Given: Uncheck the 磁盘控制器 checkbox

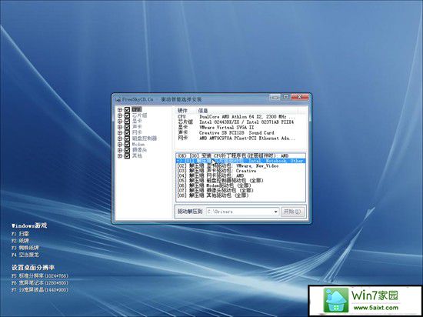Looking at the screenshot, I should click(128, 138).
